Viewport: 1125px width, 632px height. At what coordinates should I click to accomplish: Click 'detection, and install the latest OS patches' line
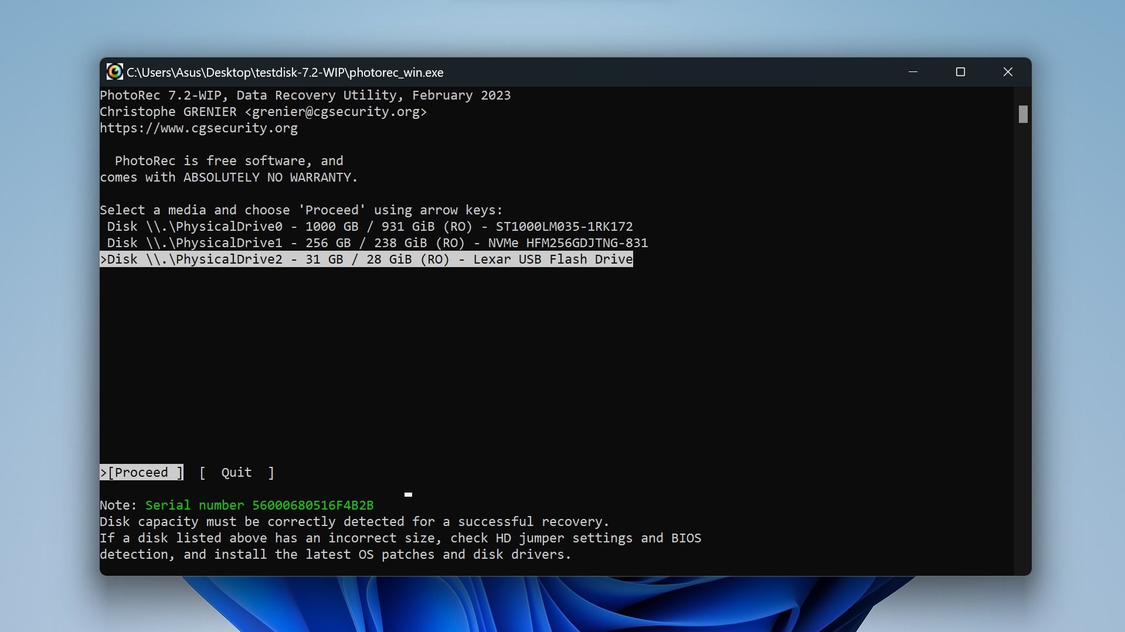click(335, 554)
